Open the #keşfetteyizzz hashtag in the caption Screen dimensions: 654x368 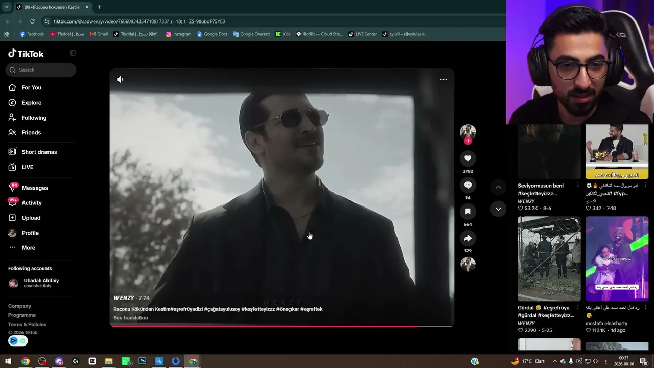(x=258, y=309)
